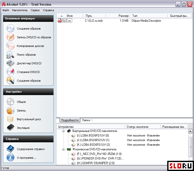Image resolution: width=194 pixels, height=171 pixels.
Task: Click the drive icon for Диспетчер DVD/CD
Action: [x=10, y=63]
